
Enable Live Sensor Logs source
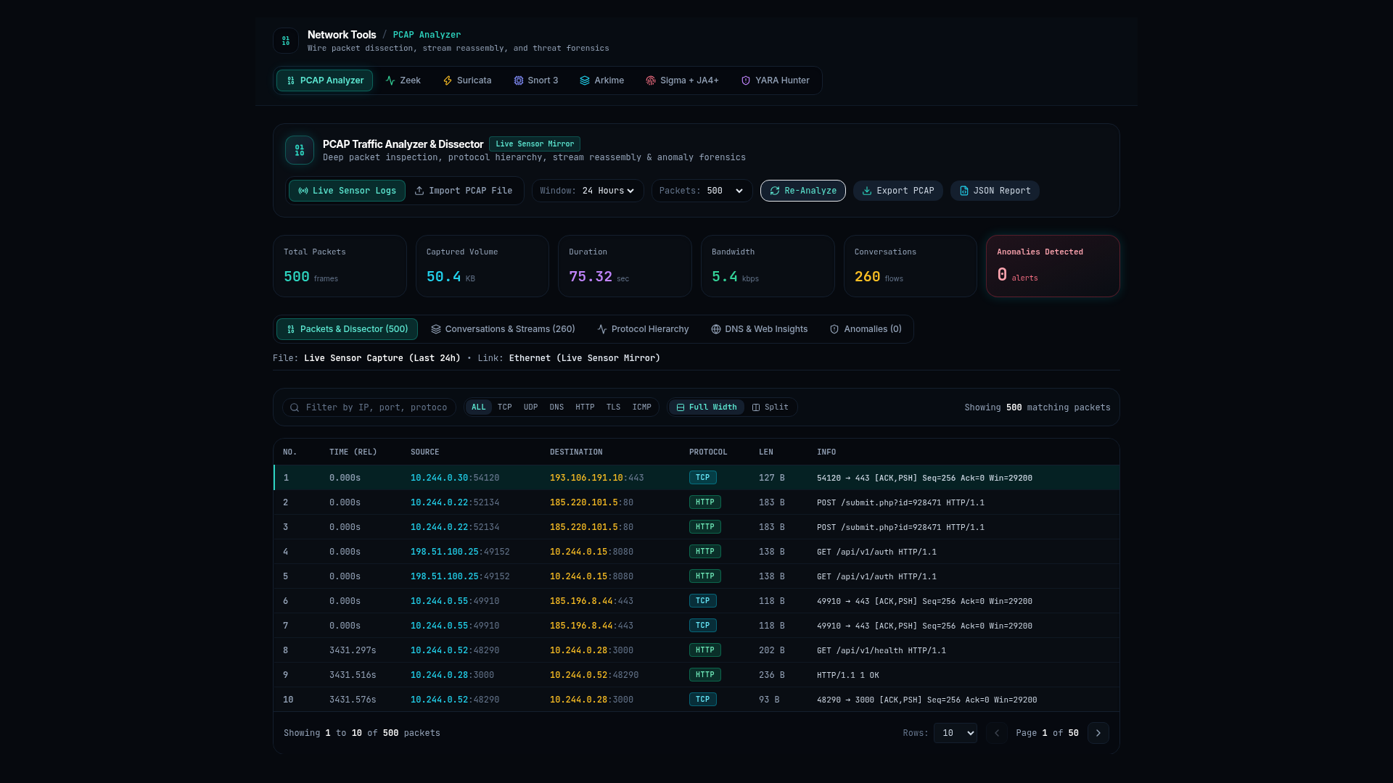point(347,191)
